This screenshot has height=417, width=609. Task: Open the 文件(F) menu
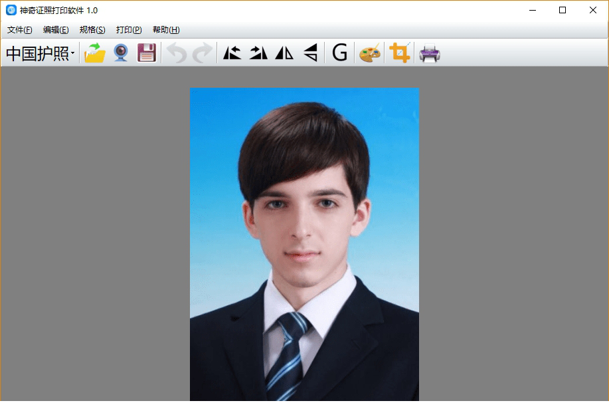pos(19,30)
